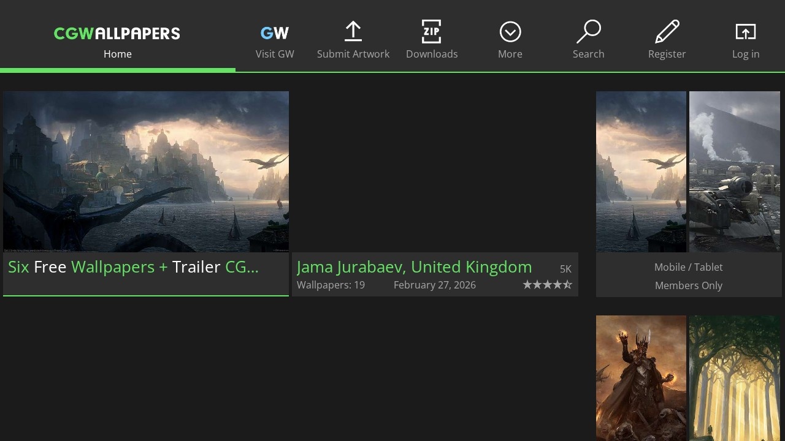Open the featured fantasy city wallpaper thumbnail
785x441 pixels.
pyautogui.click(x=146, y=171)
